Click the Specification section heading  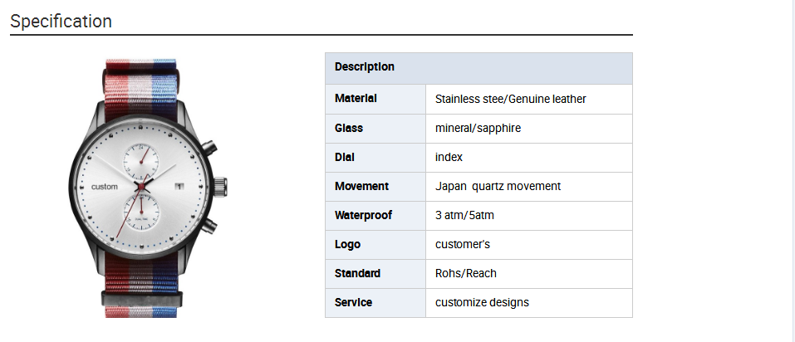[x=61, y=22]
